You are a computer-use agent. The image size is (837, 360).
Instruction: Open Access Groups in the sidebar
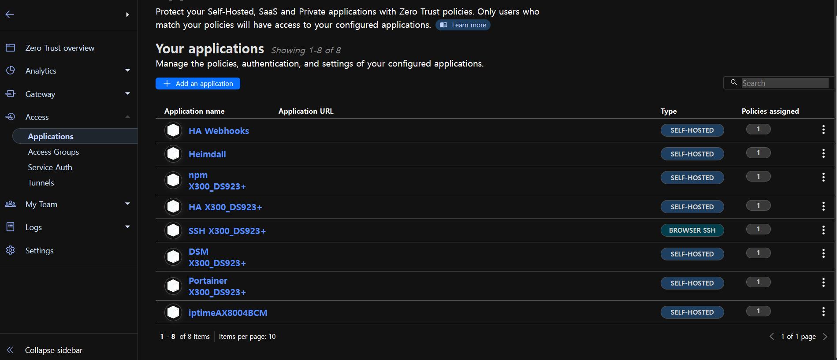click(53, 152)
